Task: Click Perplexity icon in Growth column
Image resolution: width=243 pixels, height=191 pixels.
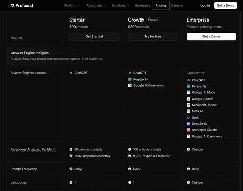Action: pos(130,79)
